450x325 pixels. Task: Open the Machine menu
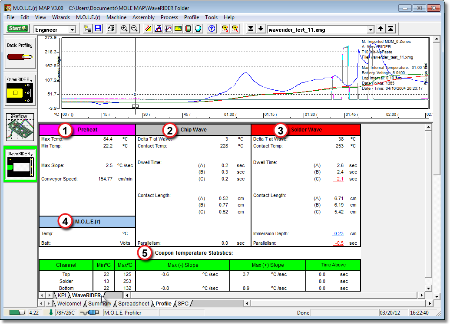coord(116,17)
